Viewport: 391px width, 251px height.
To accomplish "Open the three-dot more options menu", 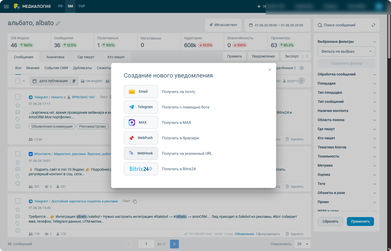I will pos(307,56).
